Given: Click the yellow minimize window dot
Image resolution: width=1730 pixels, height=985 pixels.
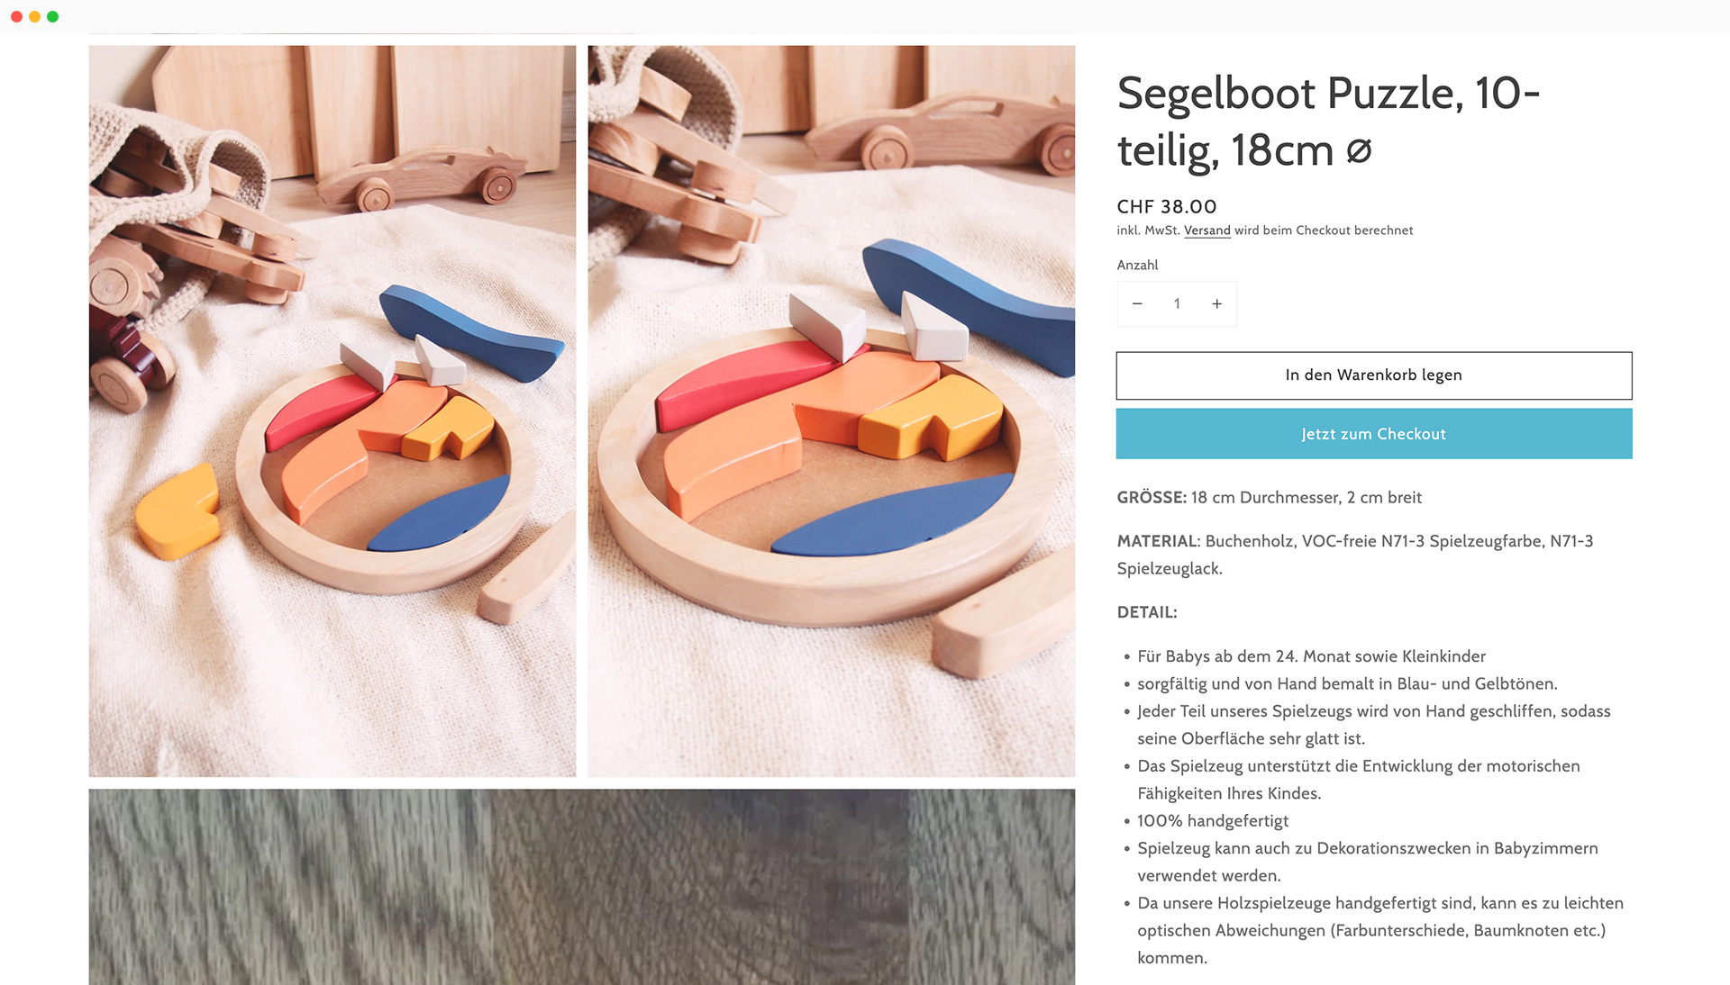Looking at the screenshot, I should point(34,16).
